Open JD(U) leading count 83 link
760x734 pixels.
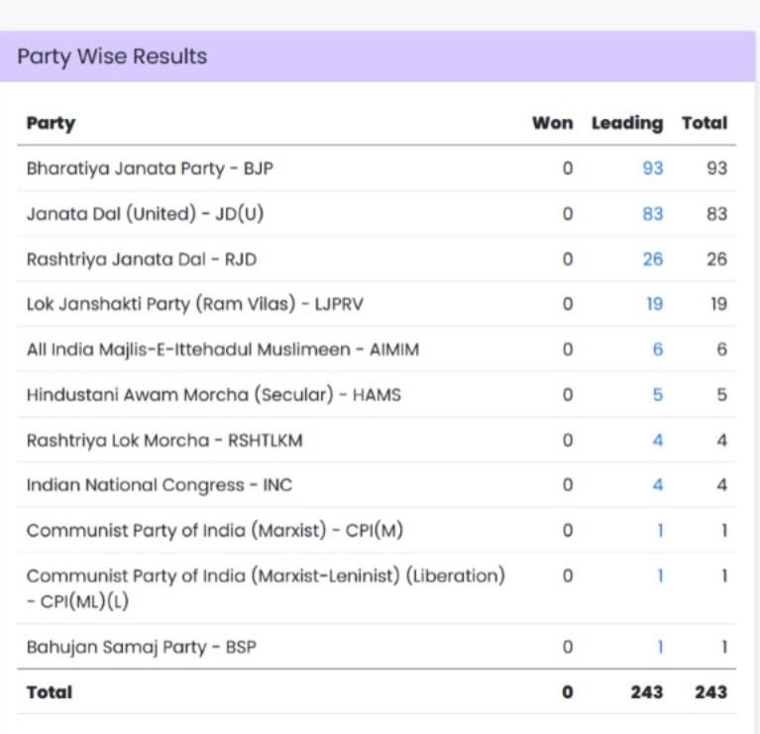(x=652, y=214)
